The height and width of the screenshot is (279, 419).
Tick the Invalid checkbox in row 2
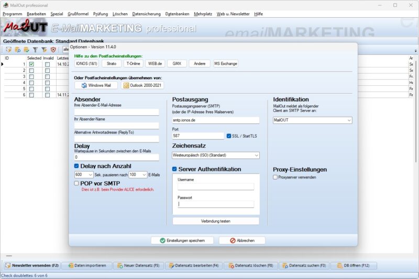47,71
